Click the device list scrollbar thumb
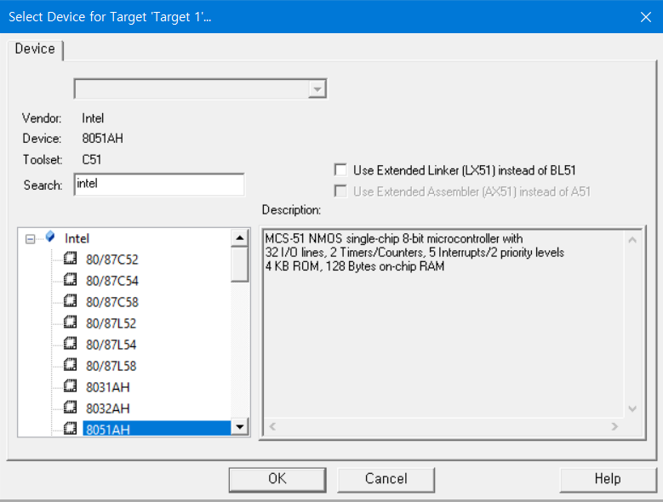 click(x=240, y=265)
